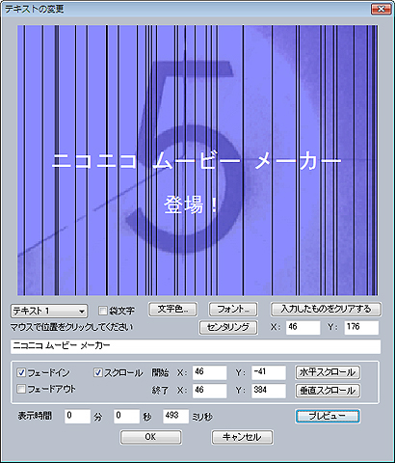The image size is (395, 463).
Task: Toggle the スクロール checkbox
Action: tap(98, 372)
